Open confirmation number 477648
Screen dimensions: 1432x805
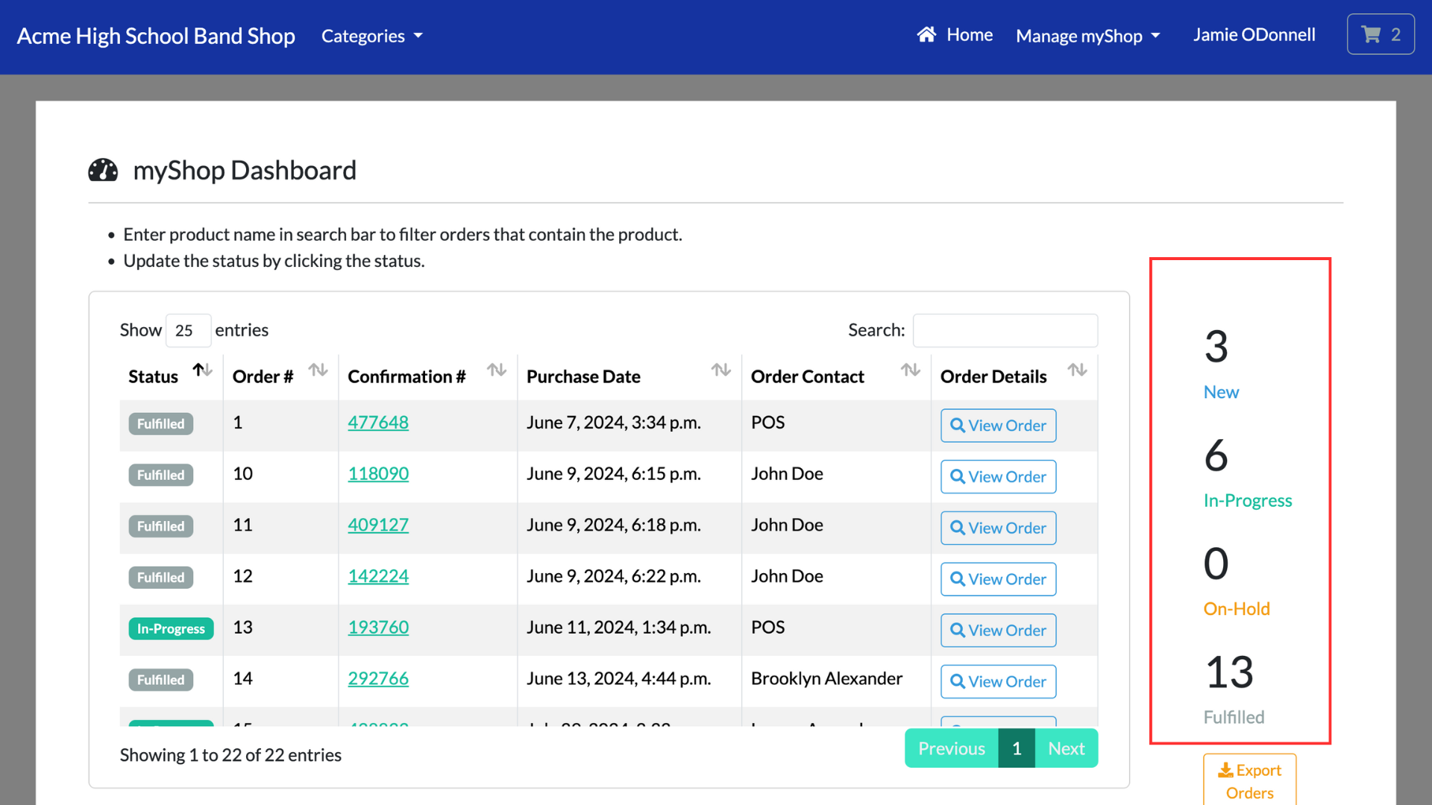click(x=378, y=423)
